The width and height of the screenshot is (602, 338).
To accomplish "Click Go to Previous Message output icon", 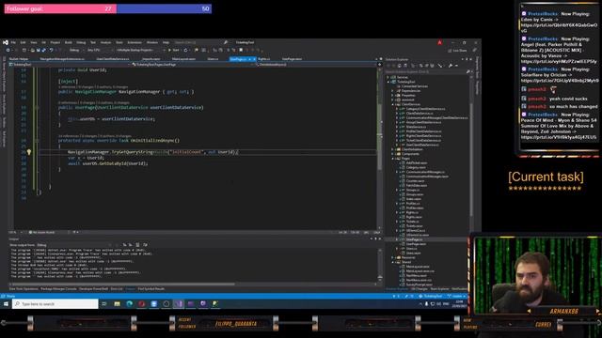I will (x=125, y=245).
